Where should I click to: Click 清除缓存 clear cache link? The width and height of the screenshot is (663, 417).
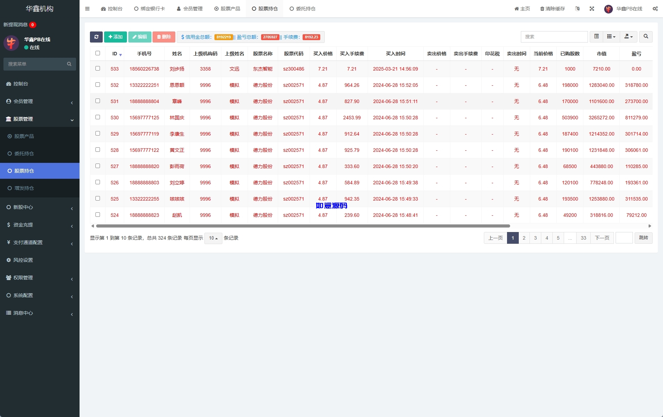[x=553, y=9]
